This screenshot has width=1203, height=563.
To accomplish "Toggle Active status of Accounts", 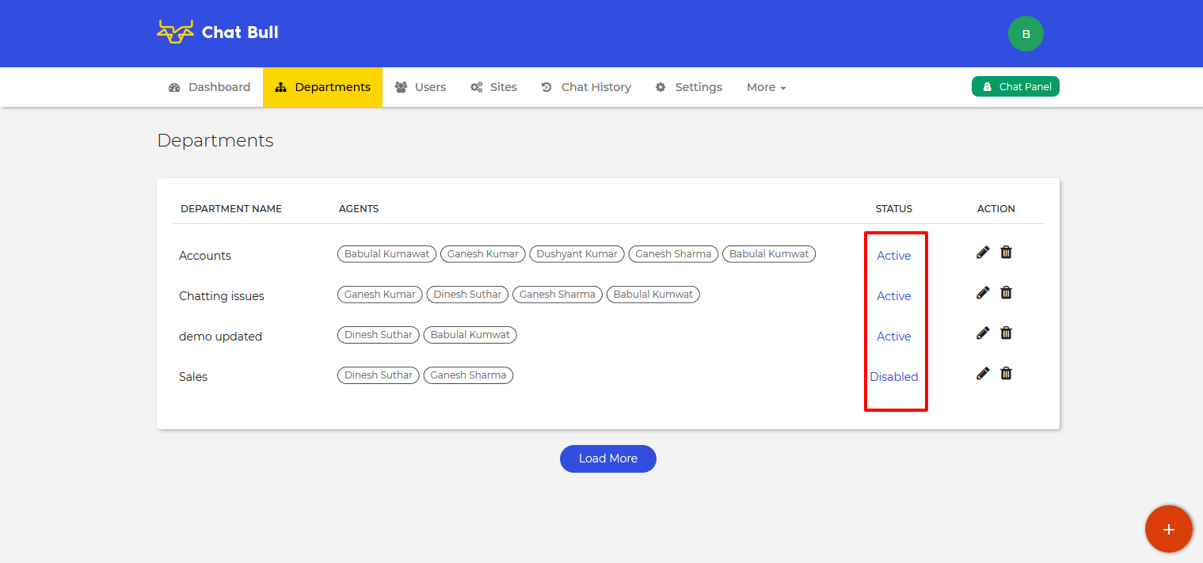I will point(894,256).
